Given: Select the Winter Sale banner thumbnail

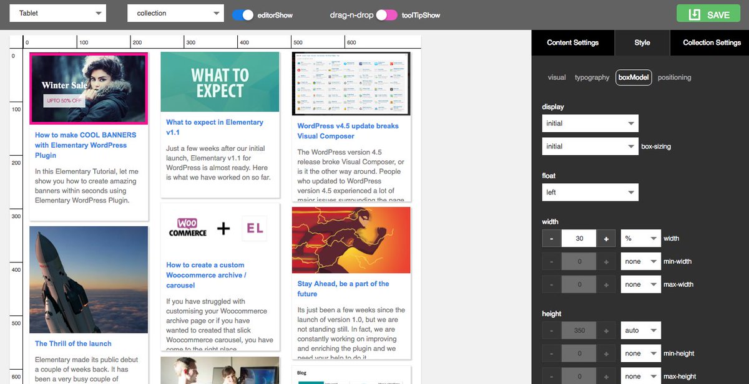Looking at the screenshot, I should [89, 89].
